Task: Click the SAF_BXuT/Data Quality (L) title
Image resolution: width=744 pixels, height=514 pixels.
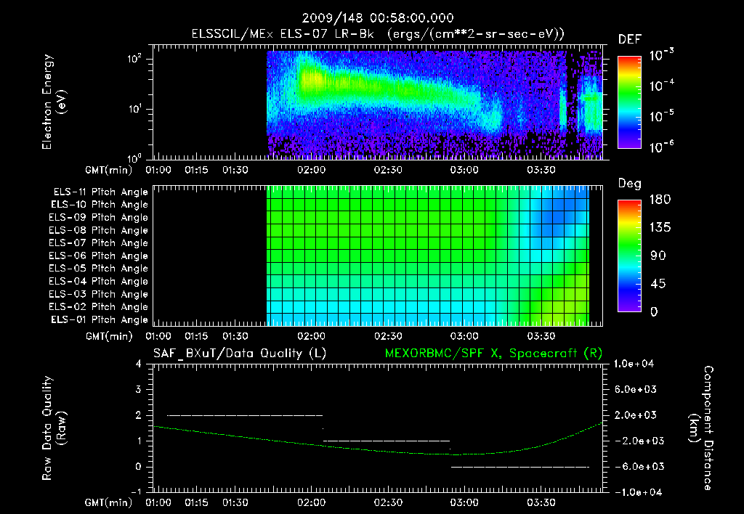Action: pyautogui.click(x=240, y=354)
